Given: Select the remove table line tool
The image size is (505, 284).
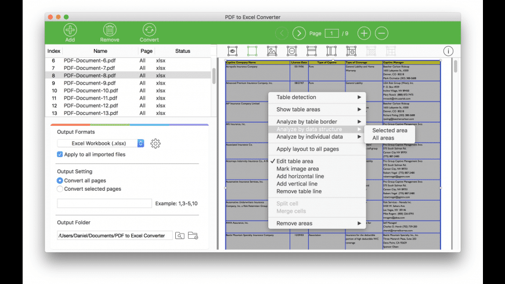Looking at the screenshot, I should coord(351,51).
